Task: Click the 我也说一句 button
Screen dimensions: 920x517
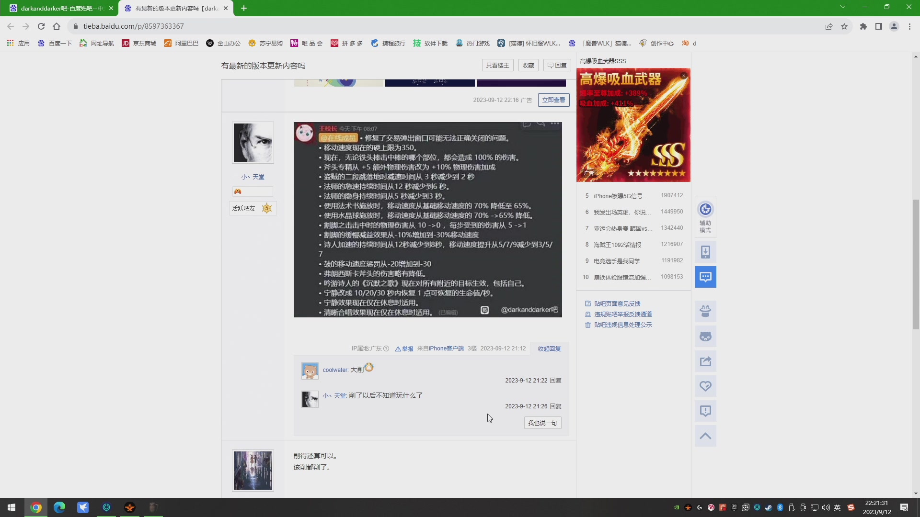Action: [x=542, y=423]
